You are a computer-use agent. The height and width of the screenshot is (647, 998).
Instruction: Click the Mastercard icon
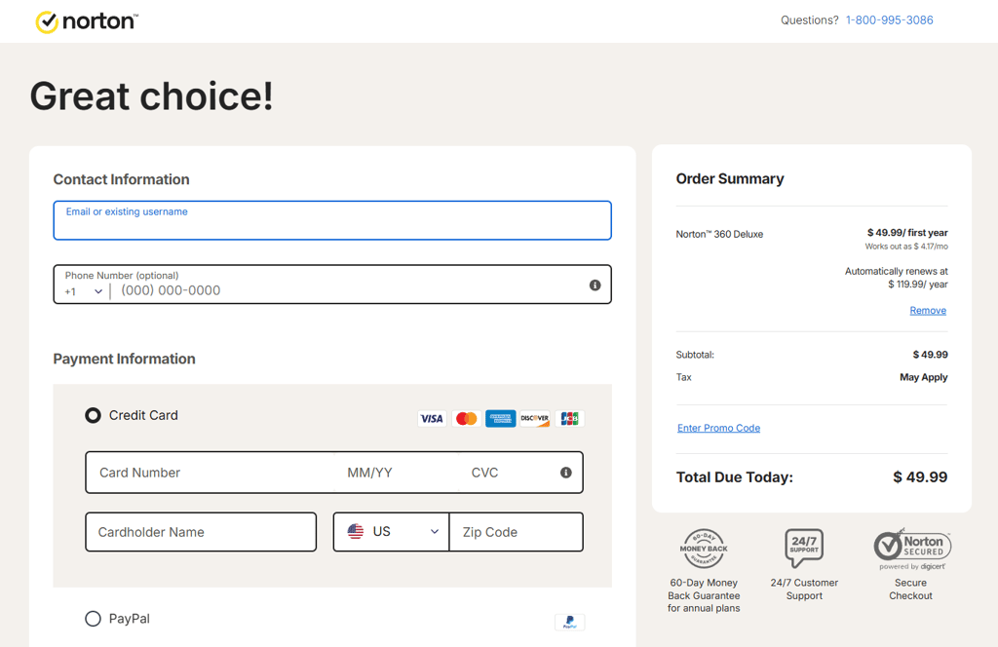tap(467, 419)
